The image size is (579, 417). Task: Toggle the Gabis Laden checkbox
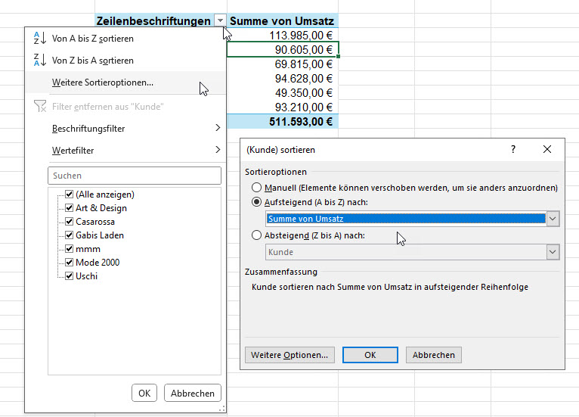coord(70,235)
